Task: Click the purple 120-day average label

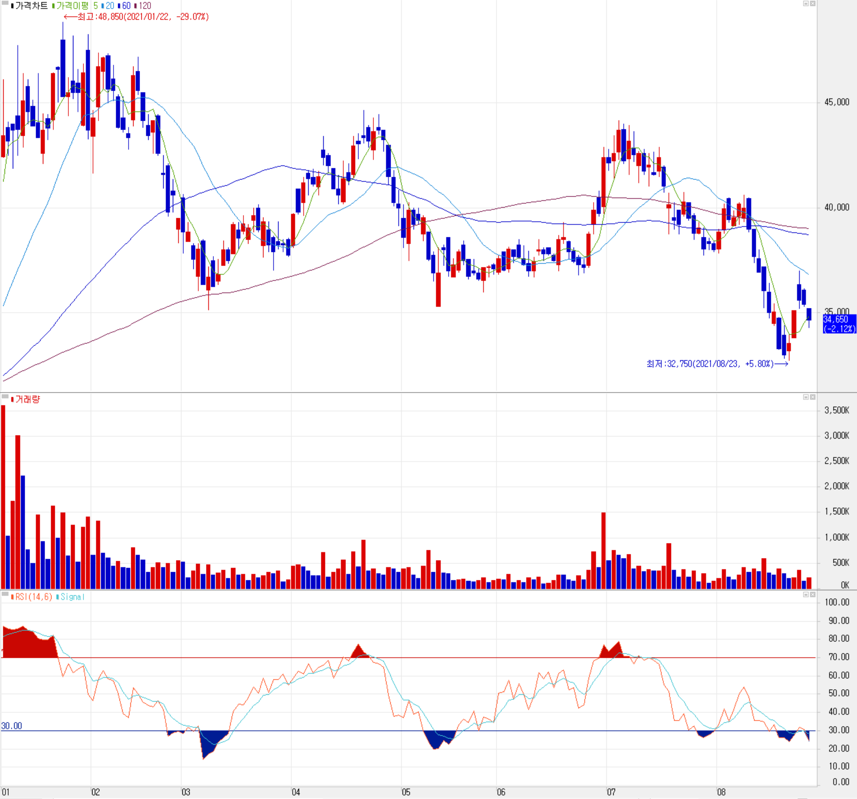Action: 145,6
